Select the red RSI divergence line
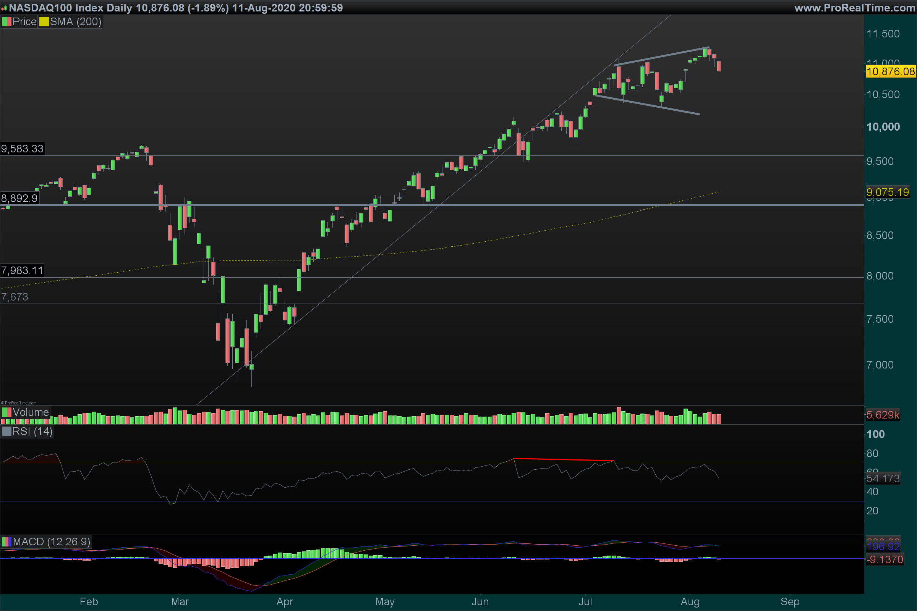Screen dimensions: 917x611 pyautogui.click(x=563, y=460)
